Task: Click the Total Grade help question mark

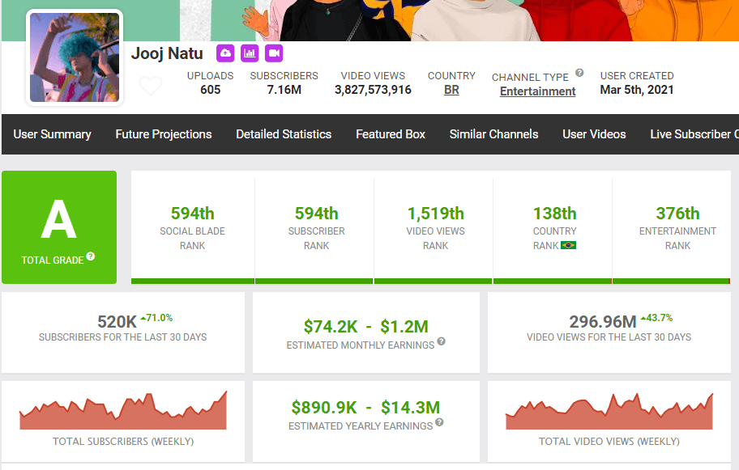Action: coord(91,256)
